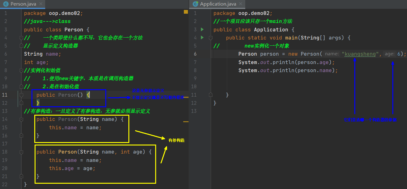The height and width of the screenshot is (189, 407).
Task: Collapse the comment block at line 4 in Person.java
Action: coord(21,38)
